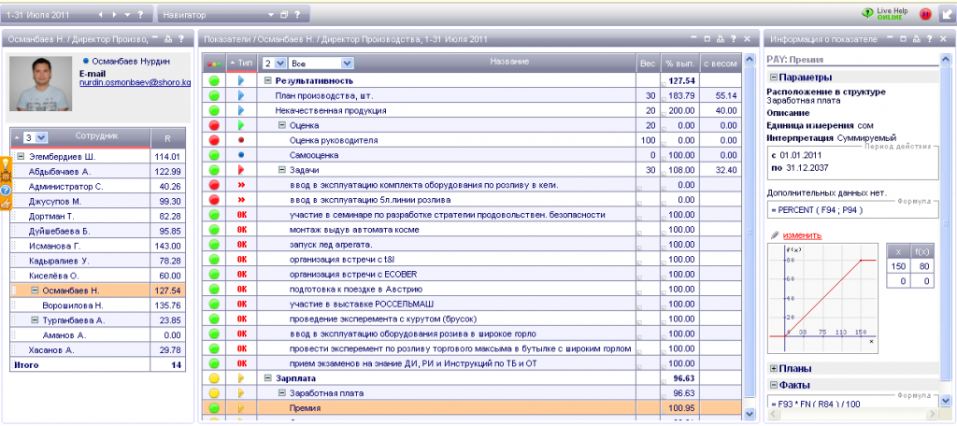Click scroll-down arrow of Показатели table
The image size is (957, 426).
coord(750,415)
